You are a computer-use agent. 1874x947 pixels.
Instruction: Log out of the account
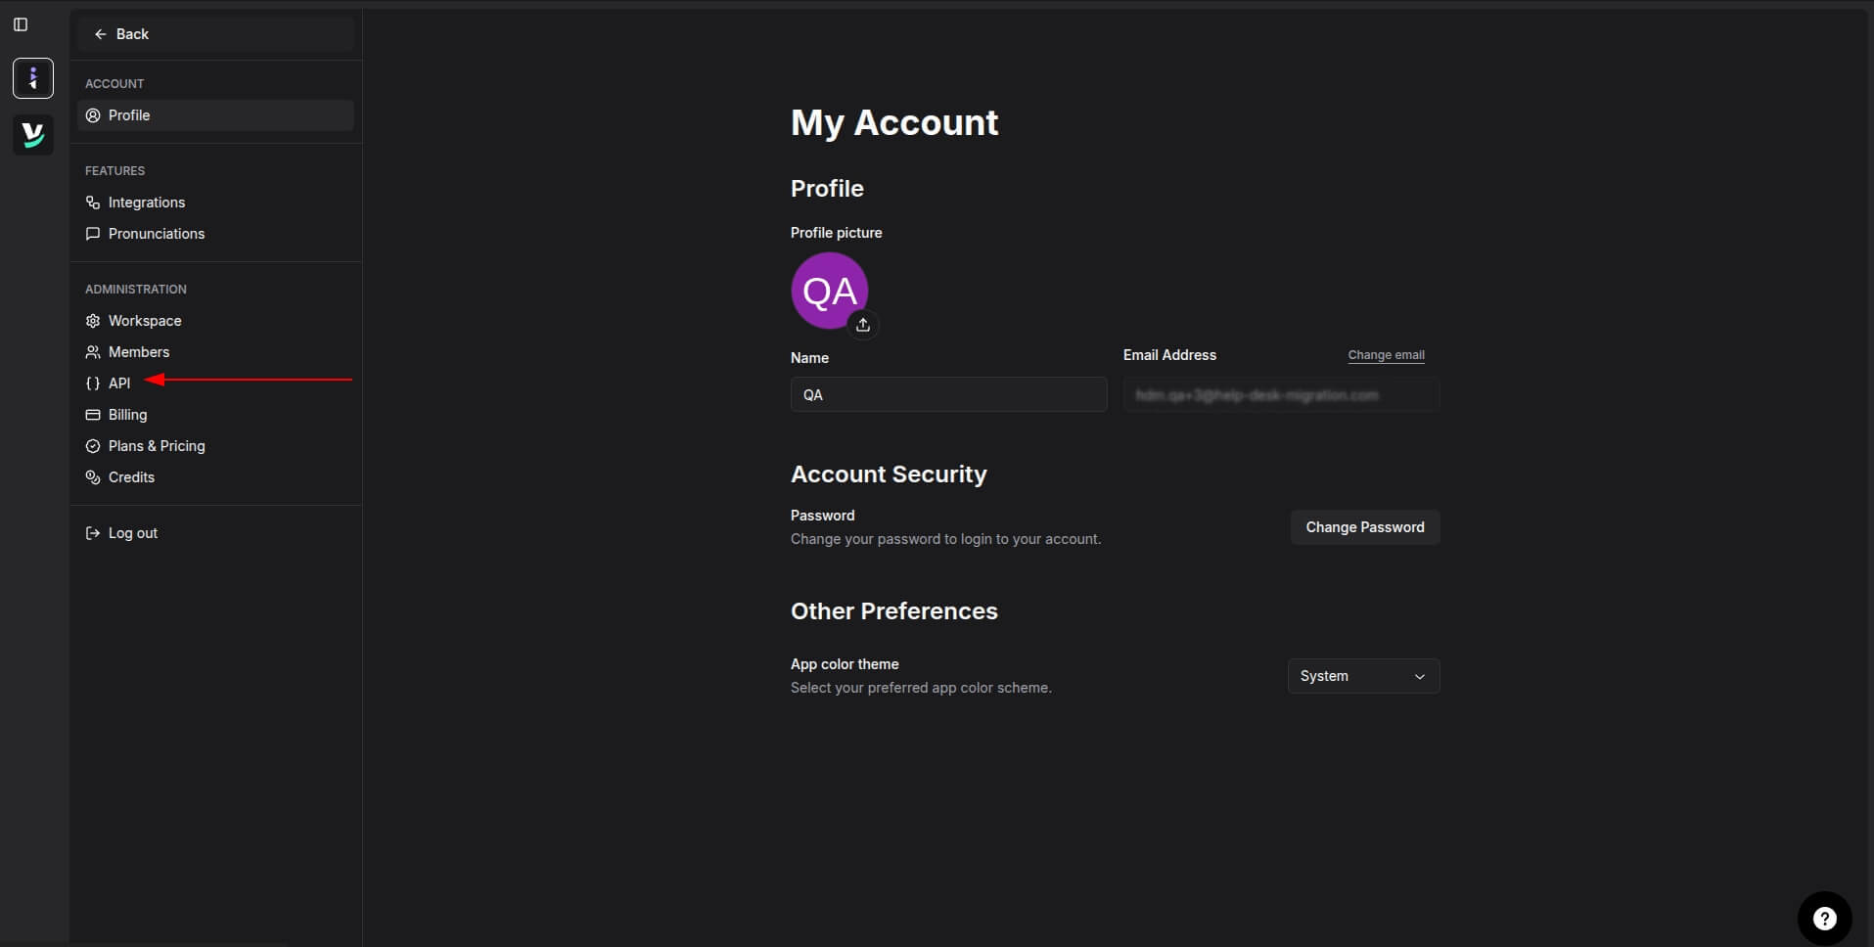click(x=131, y=532)
